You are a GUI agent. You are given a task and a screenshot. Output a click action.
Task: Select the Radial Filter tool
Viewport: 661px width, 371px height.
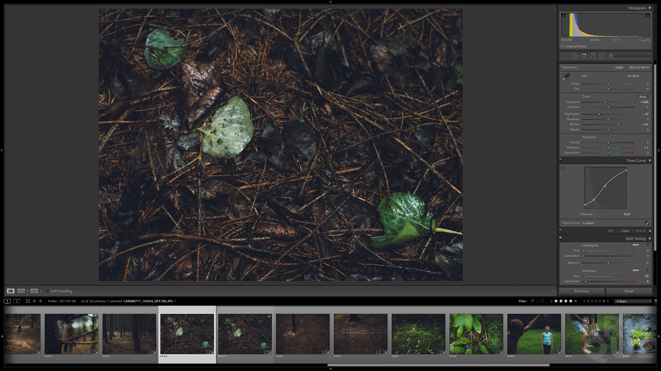tap(602, 56)
